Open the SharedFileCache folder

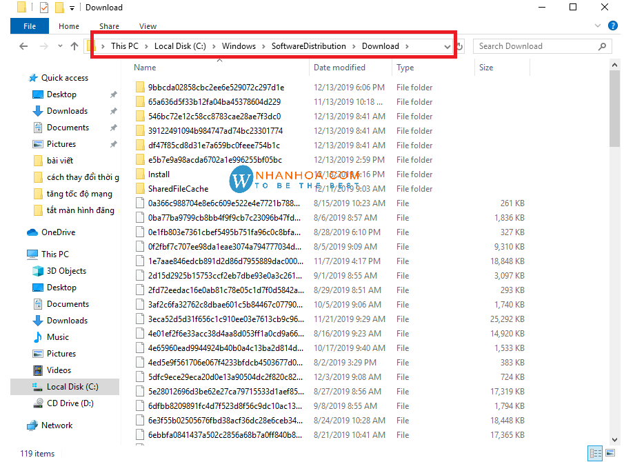coord(178,189)
